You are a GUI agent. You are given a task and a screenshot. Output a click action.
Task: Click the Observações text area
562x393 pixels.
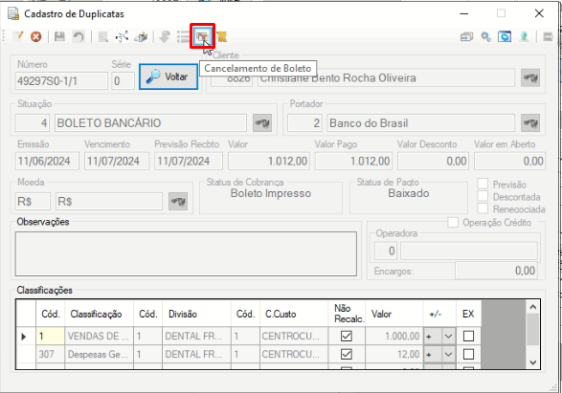coord(186,253)
